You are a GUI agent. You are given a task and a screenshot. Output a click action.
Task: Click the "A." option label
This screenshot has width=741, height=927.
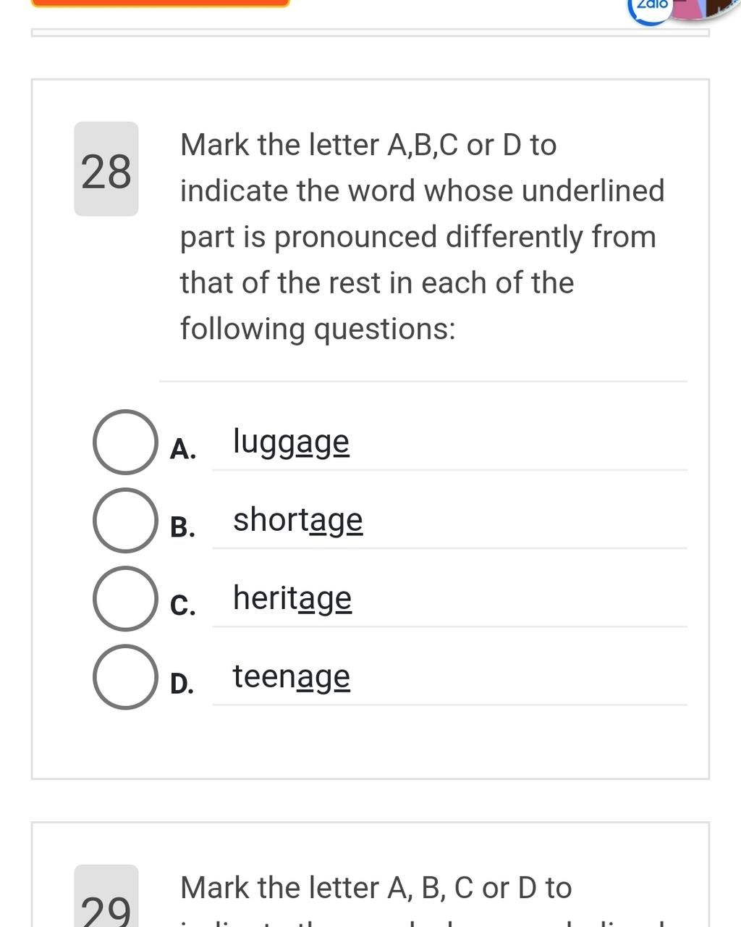(183, 449)
